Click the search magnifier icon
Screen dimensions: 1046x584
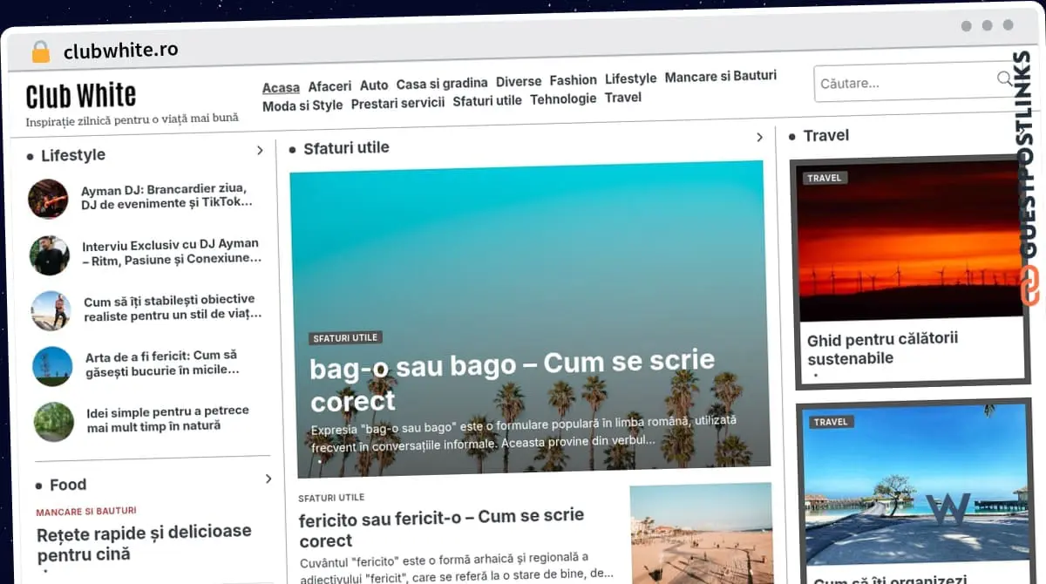1004,79
